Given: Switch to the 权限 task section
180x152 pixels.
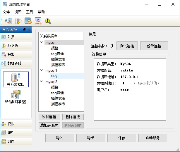Looking at the screenshot, I should tap(16, 124).
